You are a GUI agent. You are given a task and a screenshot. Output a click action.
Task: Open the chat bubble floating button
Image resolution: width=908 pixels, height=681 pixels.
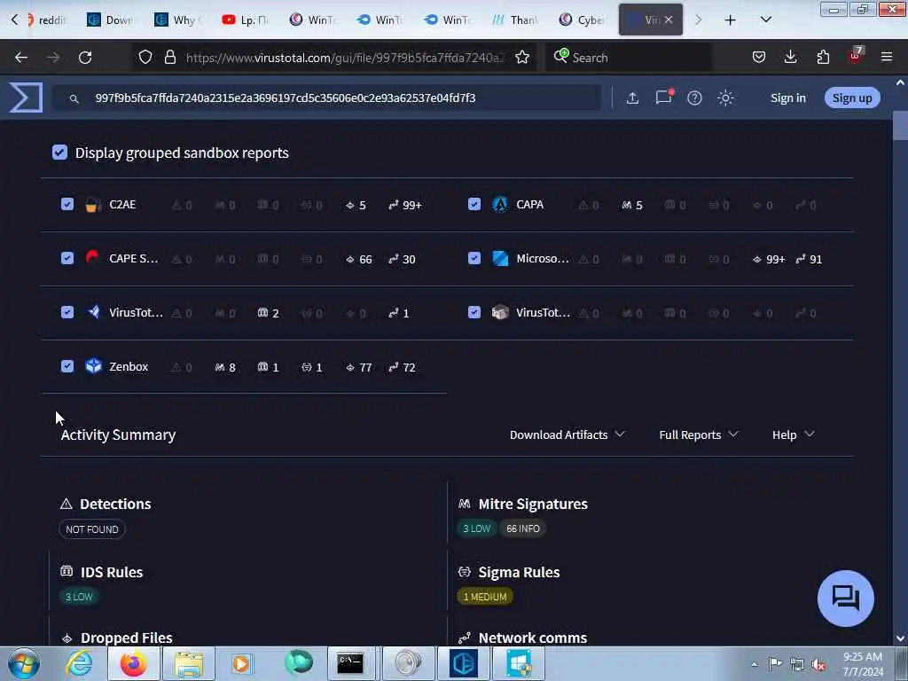845,599
